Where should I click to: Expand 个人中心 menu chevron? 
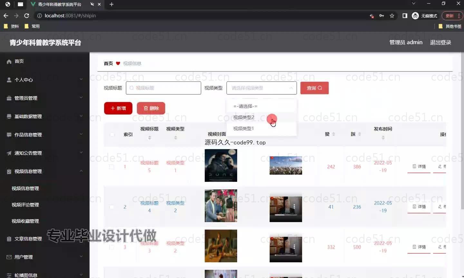81,79
